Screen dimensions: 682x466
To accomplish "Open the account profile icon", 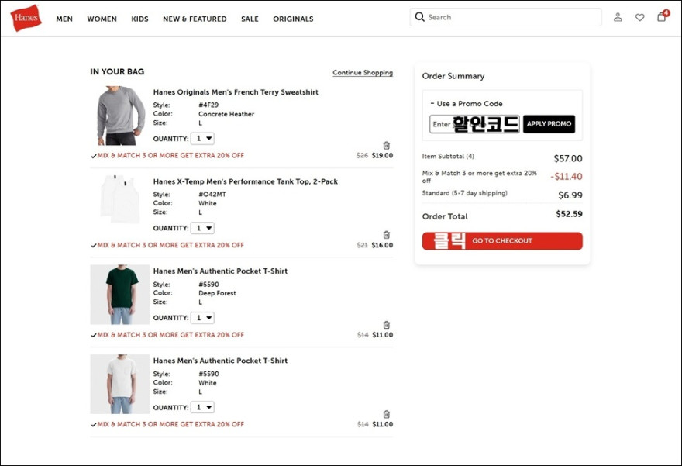I will pyautogui.click(x=618, y=17).
